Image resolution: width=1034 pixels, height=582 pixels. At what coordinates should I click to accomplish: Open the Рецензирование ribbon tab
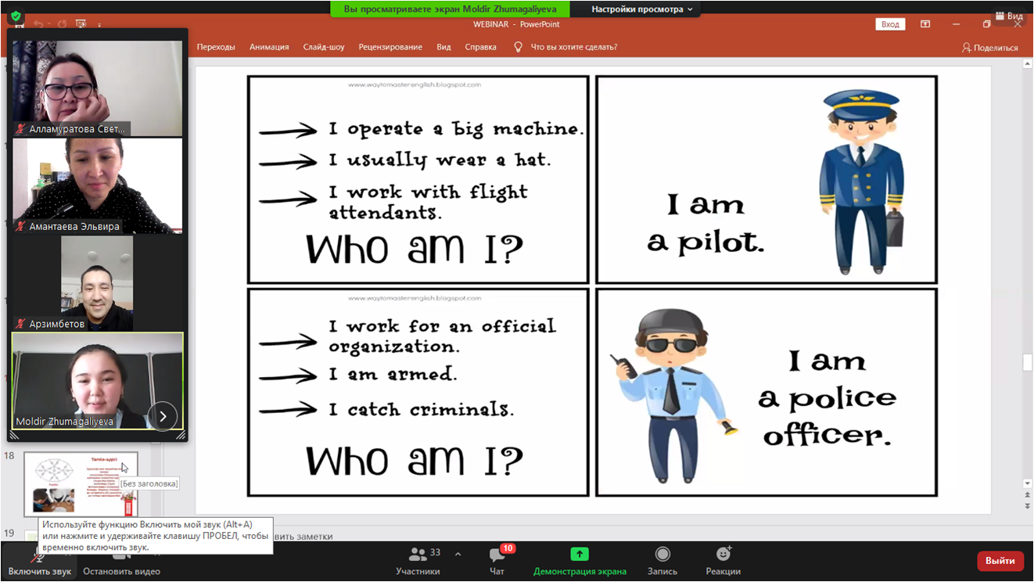tap(390, 47)
